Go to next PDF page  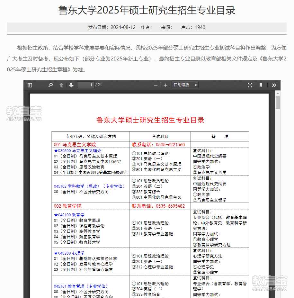click(71, 85)
